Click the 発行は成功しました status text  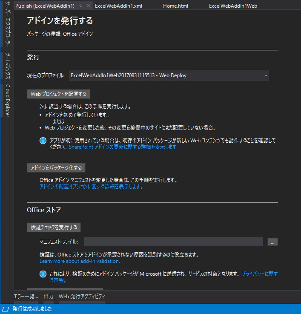point(32,309)
